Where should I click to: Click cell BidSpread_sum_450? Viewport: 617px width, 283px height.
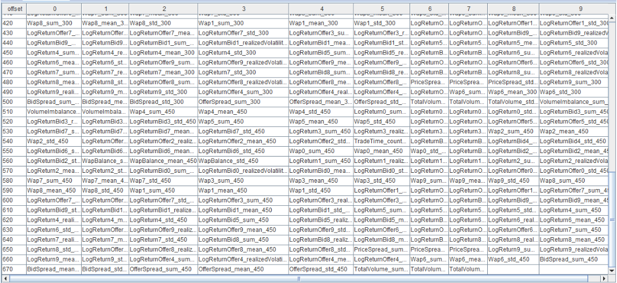574,259
